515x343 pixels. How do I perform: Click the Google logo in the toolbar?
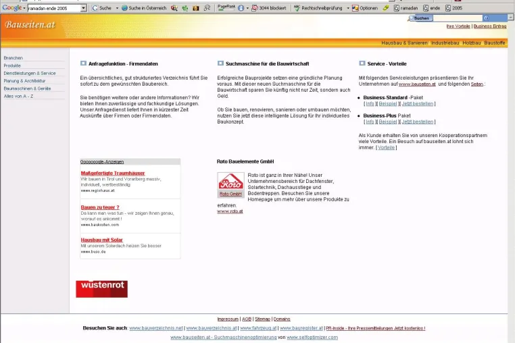11,8
